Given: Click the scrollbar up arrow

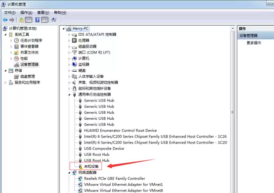Looking at the screenshot, I should click(232, 28).
